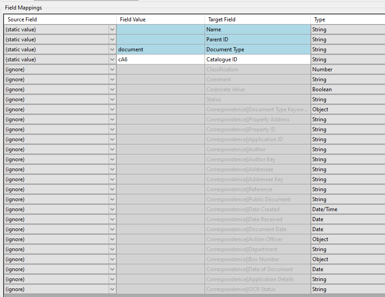The height and width of the screenshot is (297, 385).
Task: Click the Target Field column header
Action: coord(257,20)
